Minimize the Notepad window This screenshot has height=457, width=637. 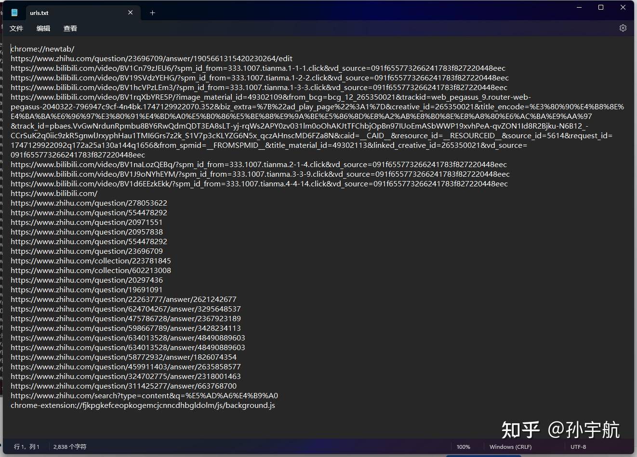coord(579,7)
